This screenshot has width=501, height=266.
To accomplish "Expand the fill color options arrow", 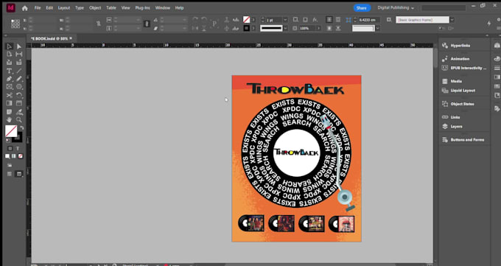I will pyautogui.click(x=253, y=20).
